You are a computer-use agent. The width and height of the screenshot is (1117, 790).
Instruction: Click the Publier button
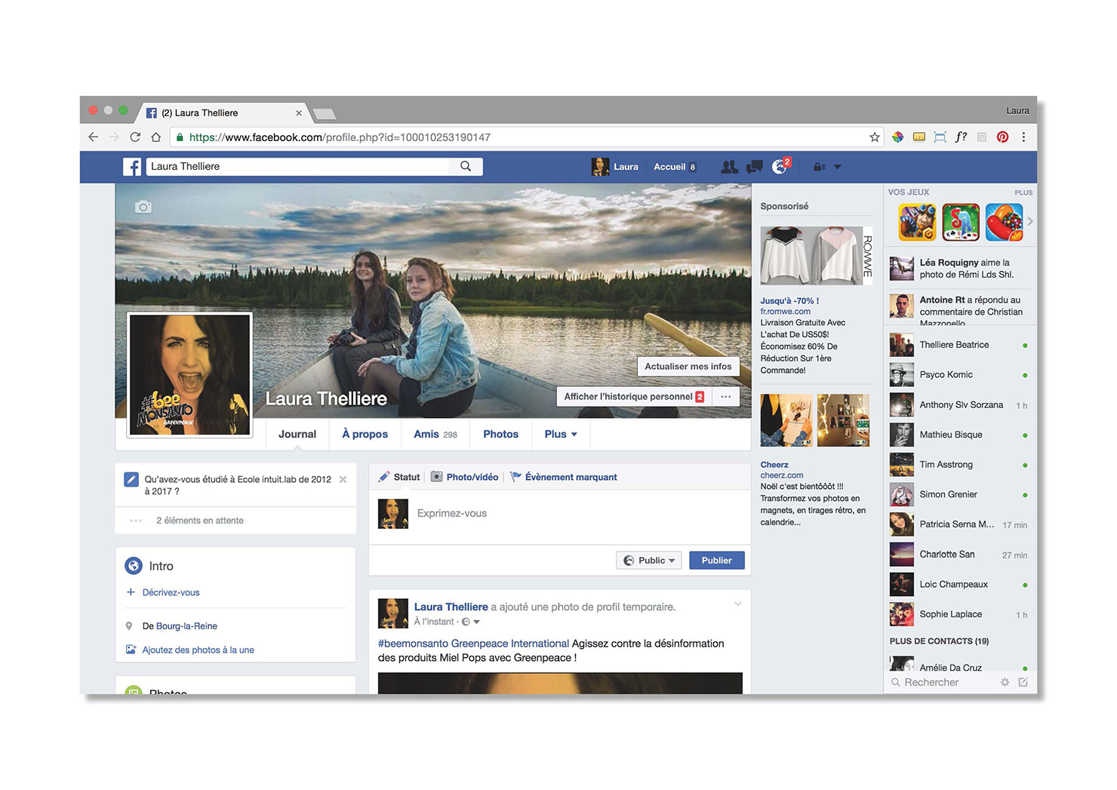pyautogui.click(x=716, y=561)
